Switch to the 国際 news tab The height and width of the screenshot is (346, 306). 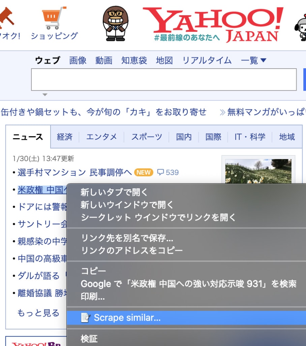point(213,137)
